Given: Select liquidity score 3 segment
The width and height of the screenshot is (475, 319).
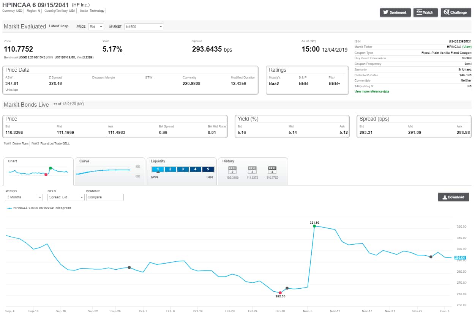Looking at the screenshot, I should pyautogui.click(x=183, y=169).
